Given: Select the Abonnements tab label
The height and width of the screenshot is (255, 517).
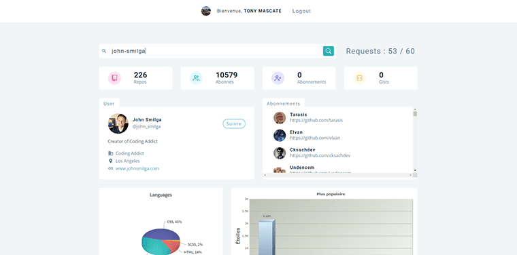Looking at the screenshot, I should [x=284, y=104].
